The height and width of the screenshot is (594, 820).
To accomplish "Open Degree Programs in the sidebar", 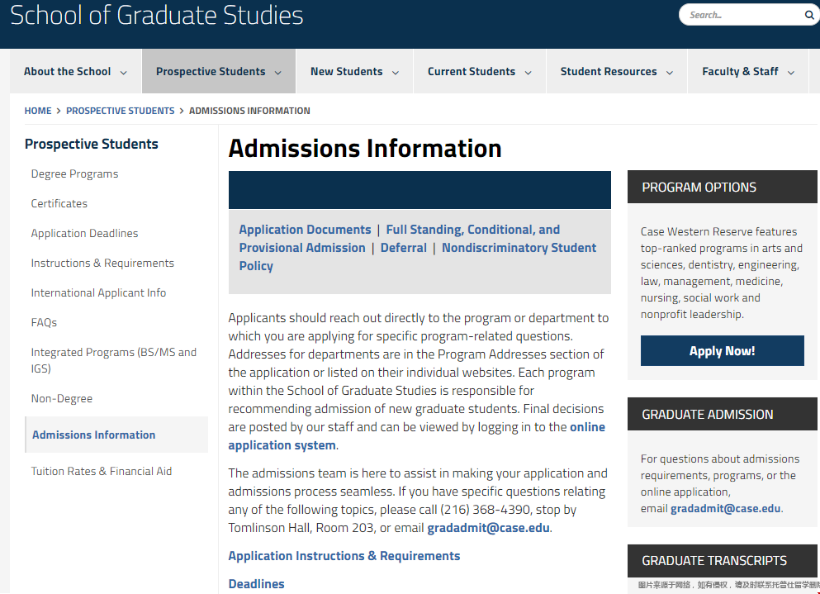I will coord(74,174).
